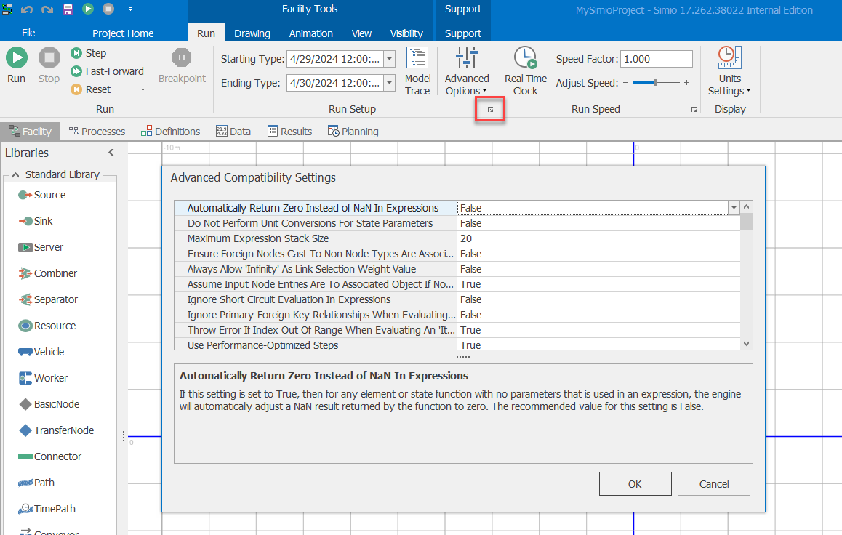The height and width of the screenshot is (535, 842).
Task: Click the Maximum Expression Stack Size value
Action: pos(598,238)
